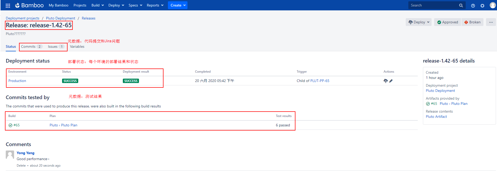The width and height of the screenshot is (497, 171).
Task: Expand the Build dropdown menu
Action: [x=98, y=5]
